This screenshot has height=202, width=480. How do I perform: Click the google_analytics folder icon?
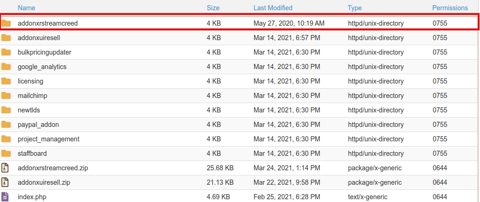pos(6,67)
